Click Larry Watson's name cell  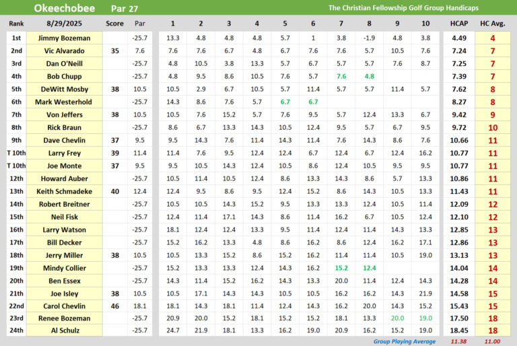pos(65,230)
